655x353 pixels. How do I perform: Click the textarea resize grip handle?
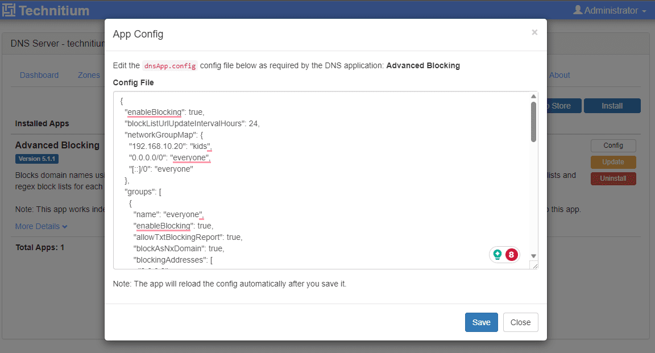pyautogui.click(x=534, y=265)
